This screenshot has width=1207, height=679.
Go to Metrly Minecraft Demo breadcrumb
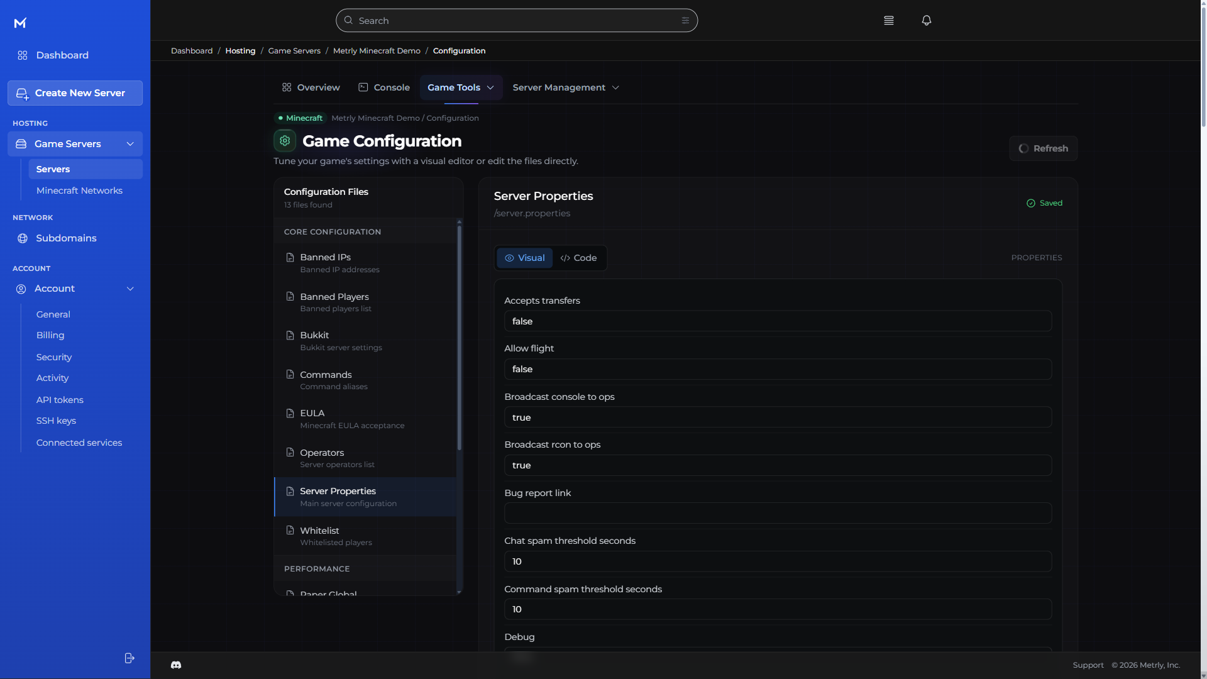377,51
